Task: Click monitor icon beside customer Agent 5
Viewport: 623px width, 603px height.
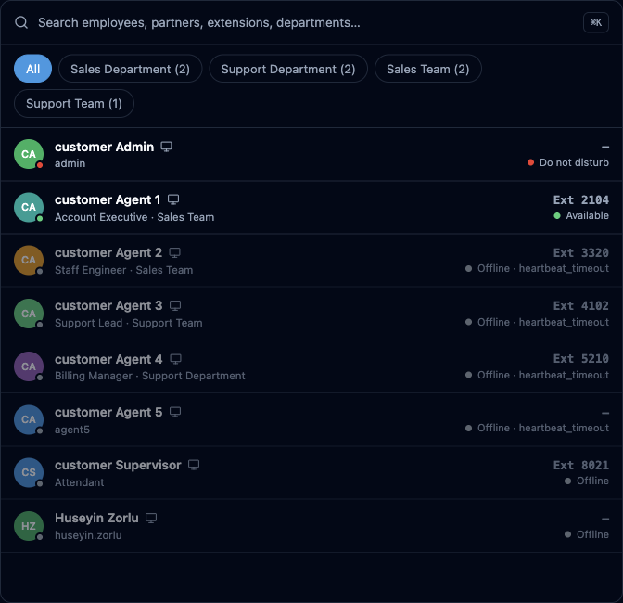Action: click(175, 412)
